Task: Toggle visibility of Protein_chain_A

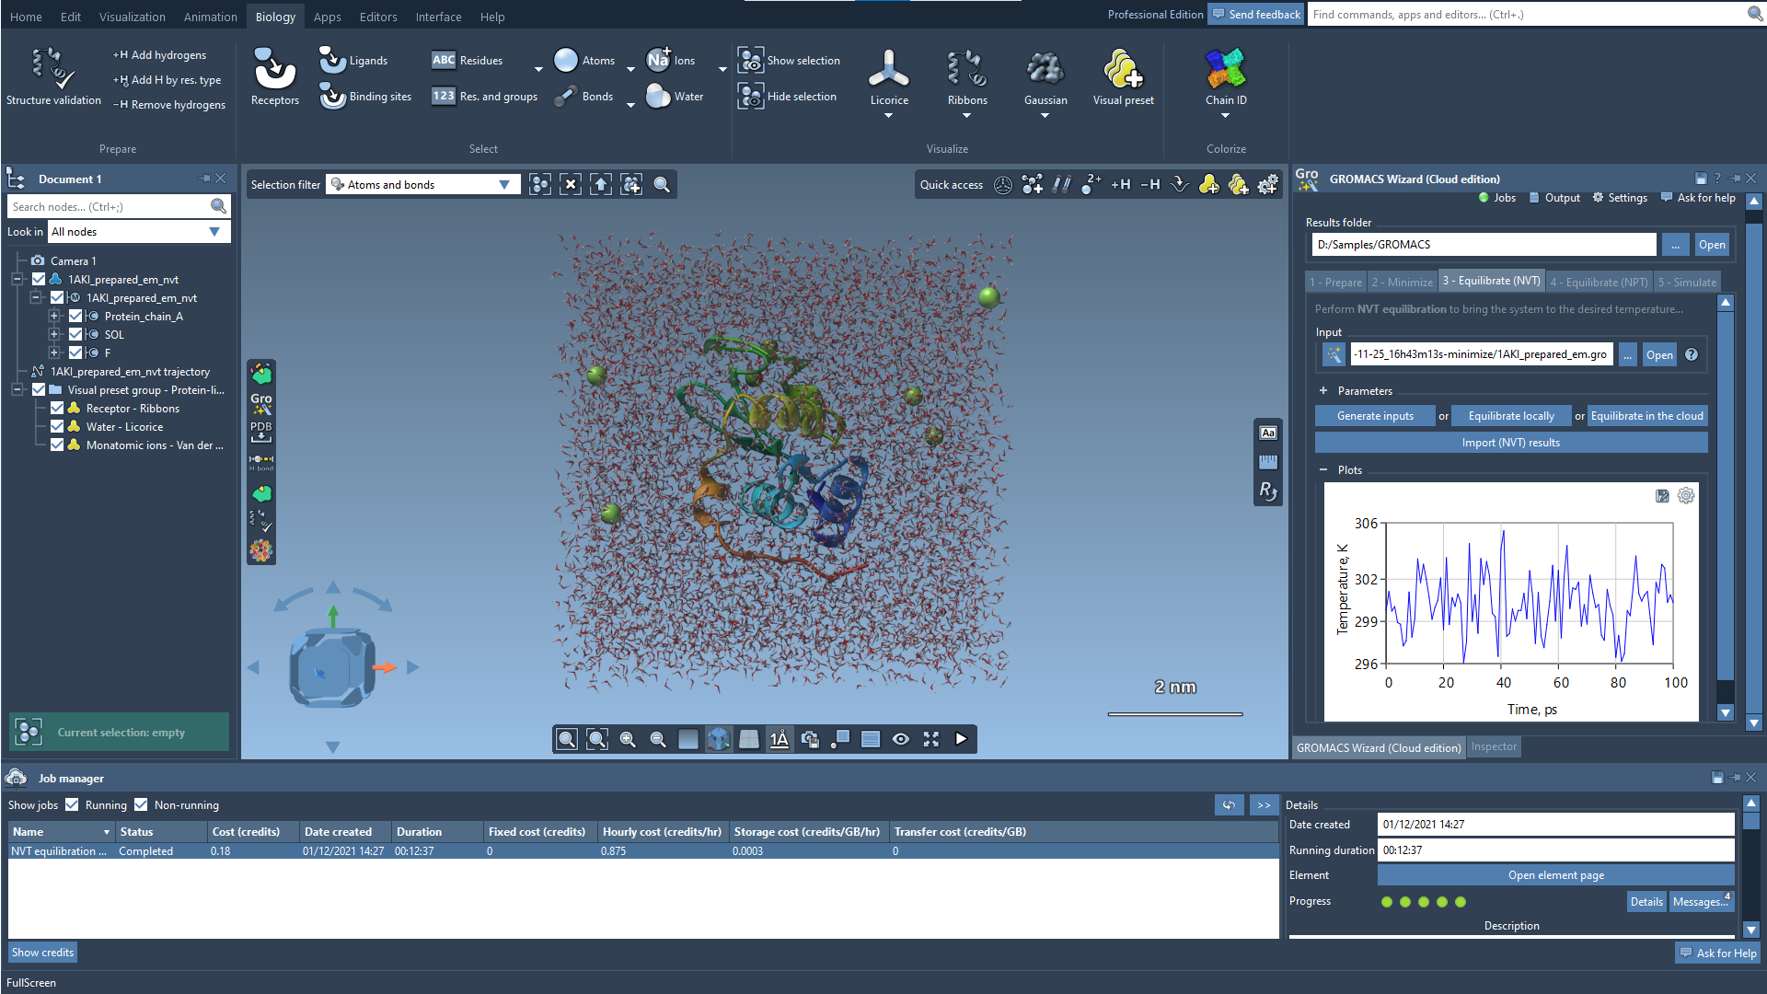Action: point(75,317)
